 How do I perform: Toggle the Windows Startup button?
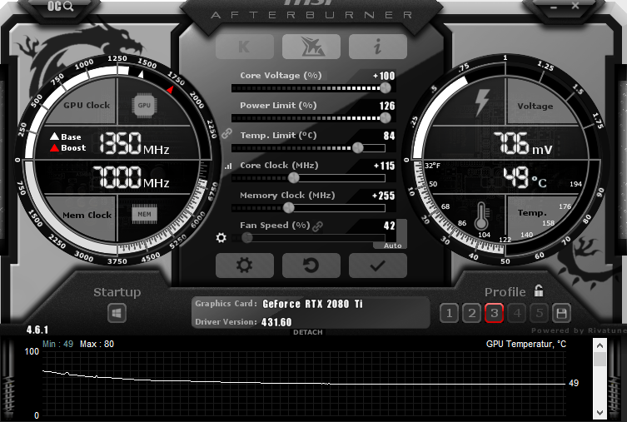click(117, 313)
